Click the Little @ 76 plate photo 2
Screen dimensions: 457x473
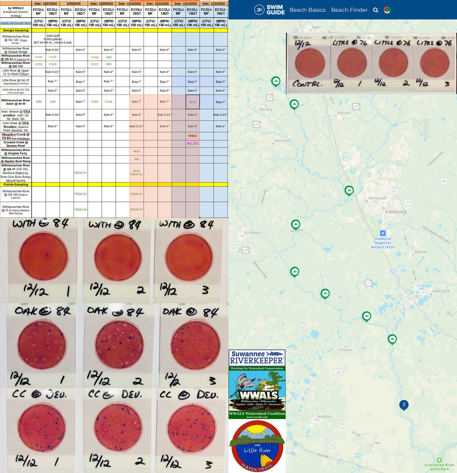click(393, 63)
